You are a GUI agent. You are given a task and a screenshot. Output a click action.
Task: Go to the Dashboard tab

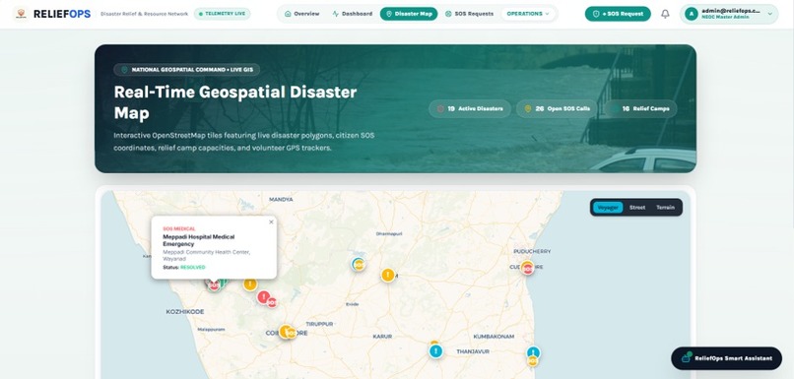tap(353, 14)
